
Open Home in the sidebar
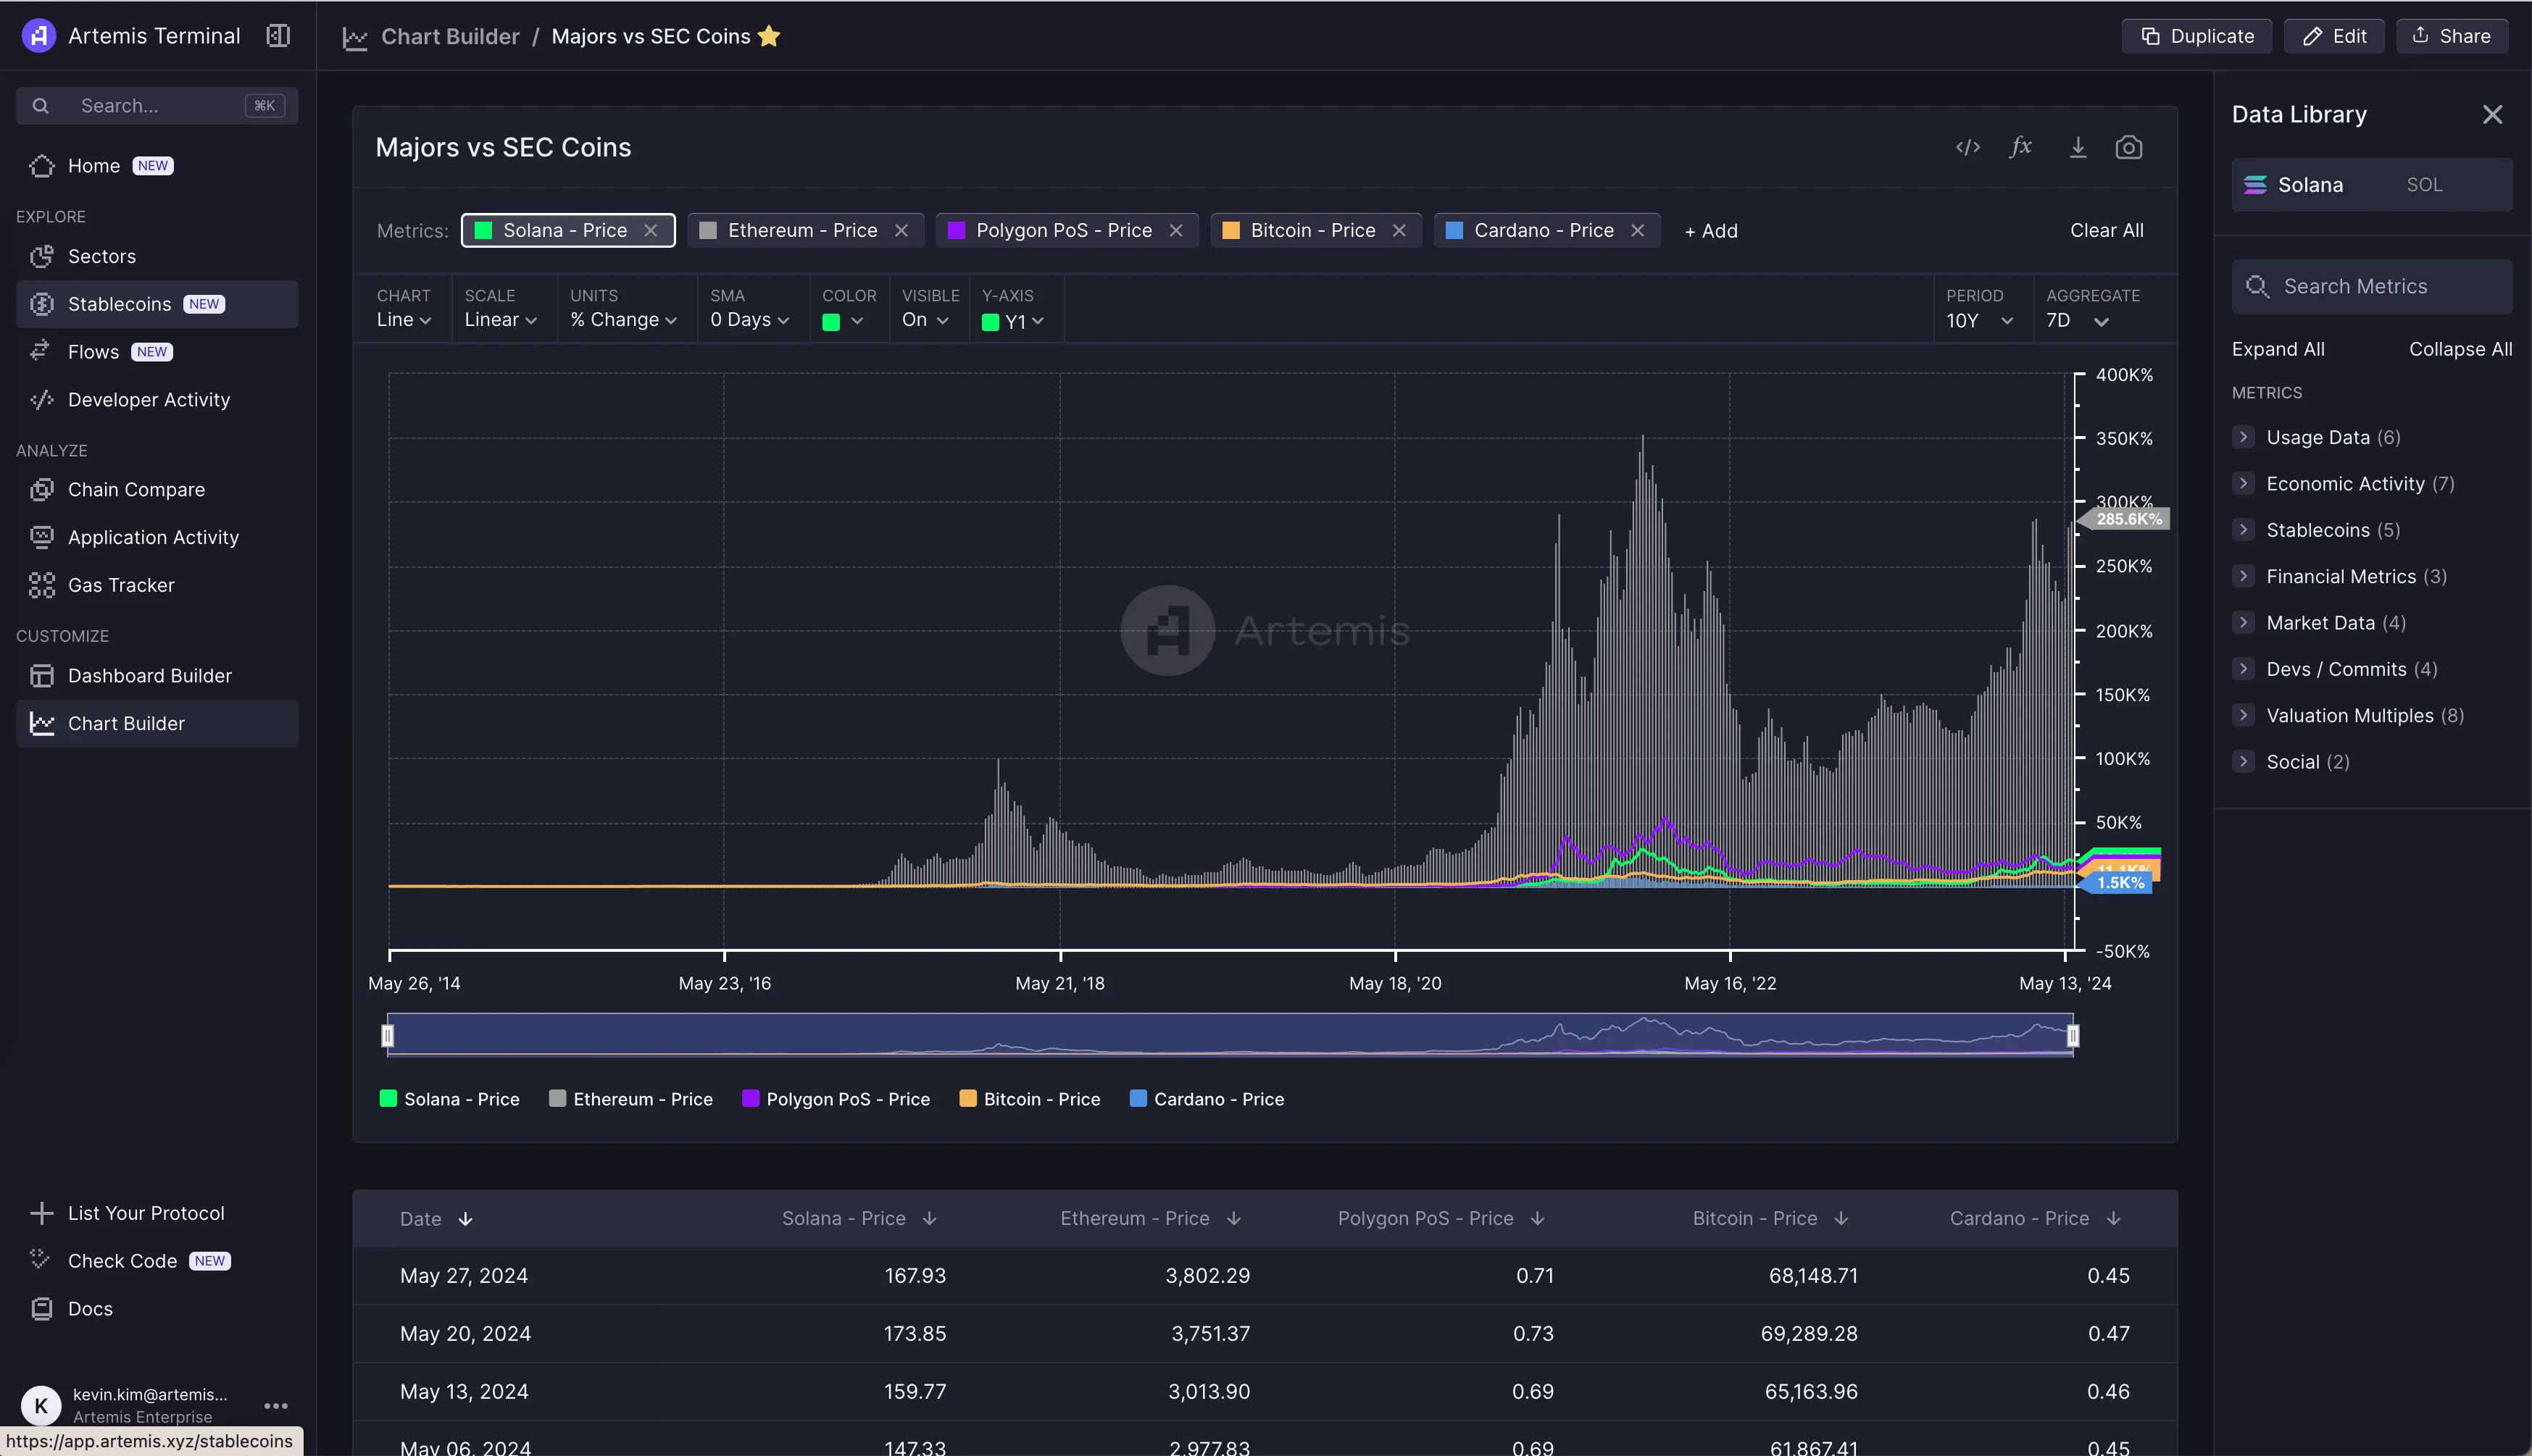pos(157,166)
